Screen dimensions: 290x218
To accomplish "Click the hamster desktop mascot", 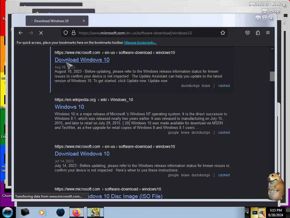I will point(276,186).
